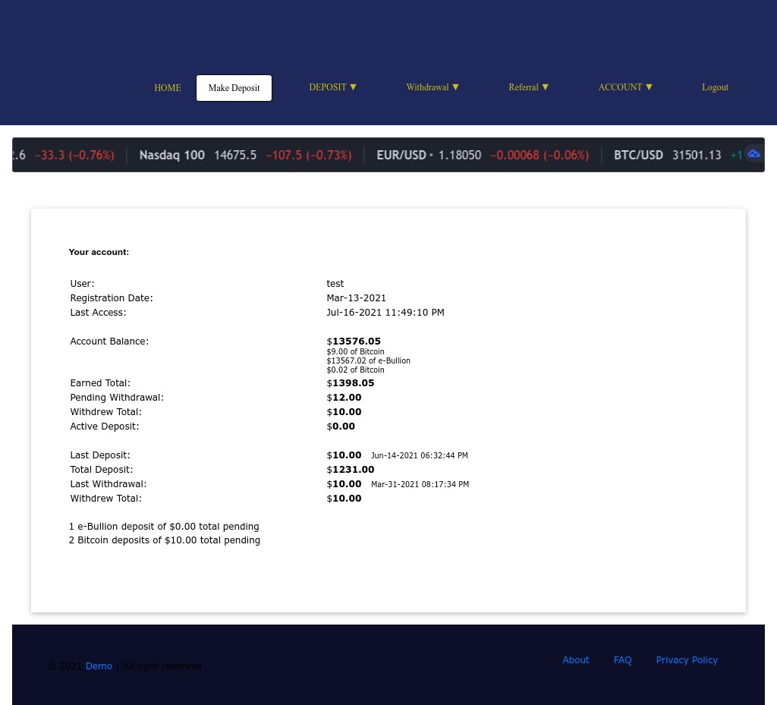Screen dimensions: 777x705
Task: Select Nasdaq 100 in the ticker
Action: 172,155
